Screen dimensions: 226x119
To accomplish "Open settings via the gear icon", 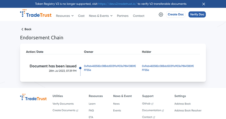I will [x=161, y=14].
